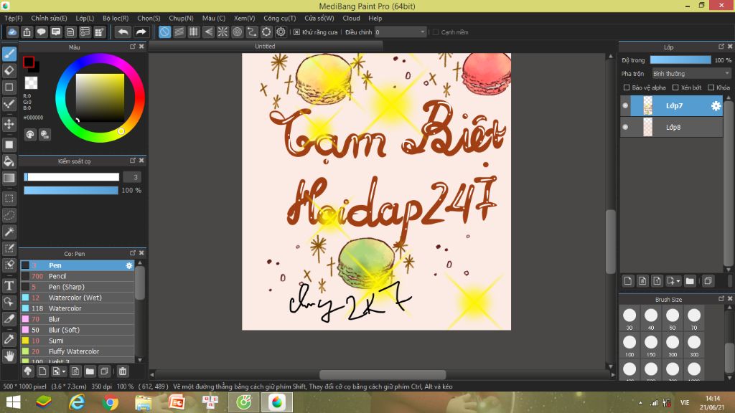Screen dimensions: 735x413
Task: Open Chỉnh sửa(E) menu
Action: pyautogui.click(x=50, y=18)
